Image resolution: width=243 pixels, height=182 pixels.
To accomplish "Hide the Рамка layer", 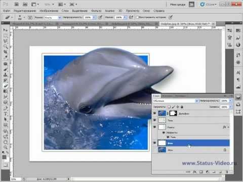I will [154, 127].
